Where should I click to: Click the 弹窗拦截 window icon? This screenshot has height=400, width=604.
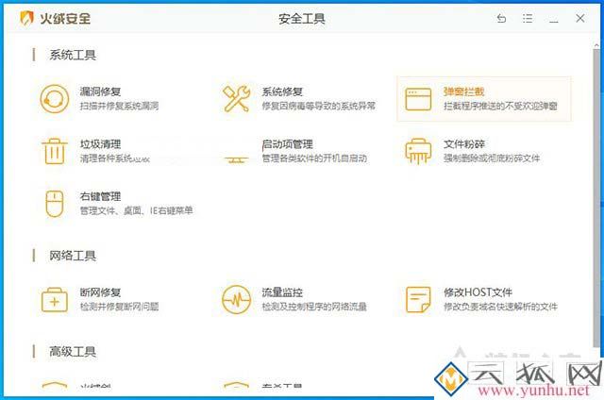click(x=418, y=99)
